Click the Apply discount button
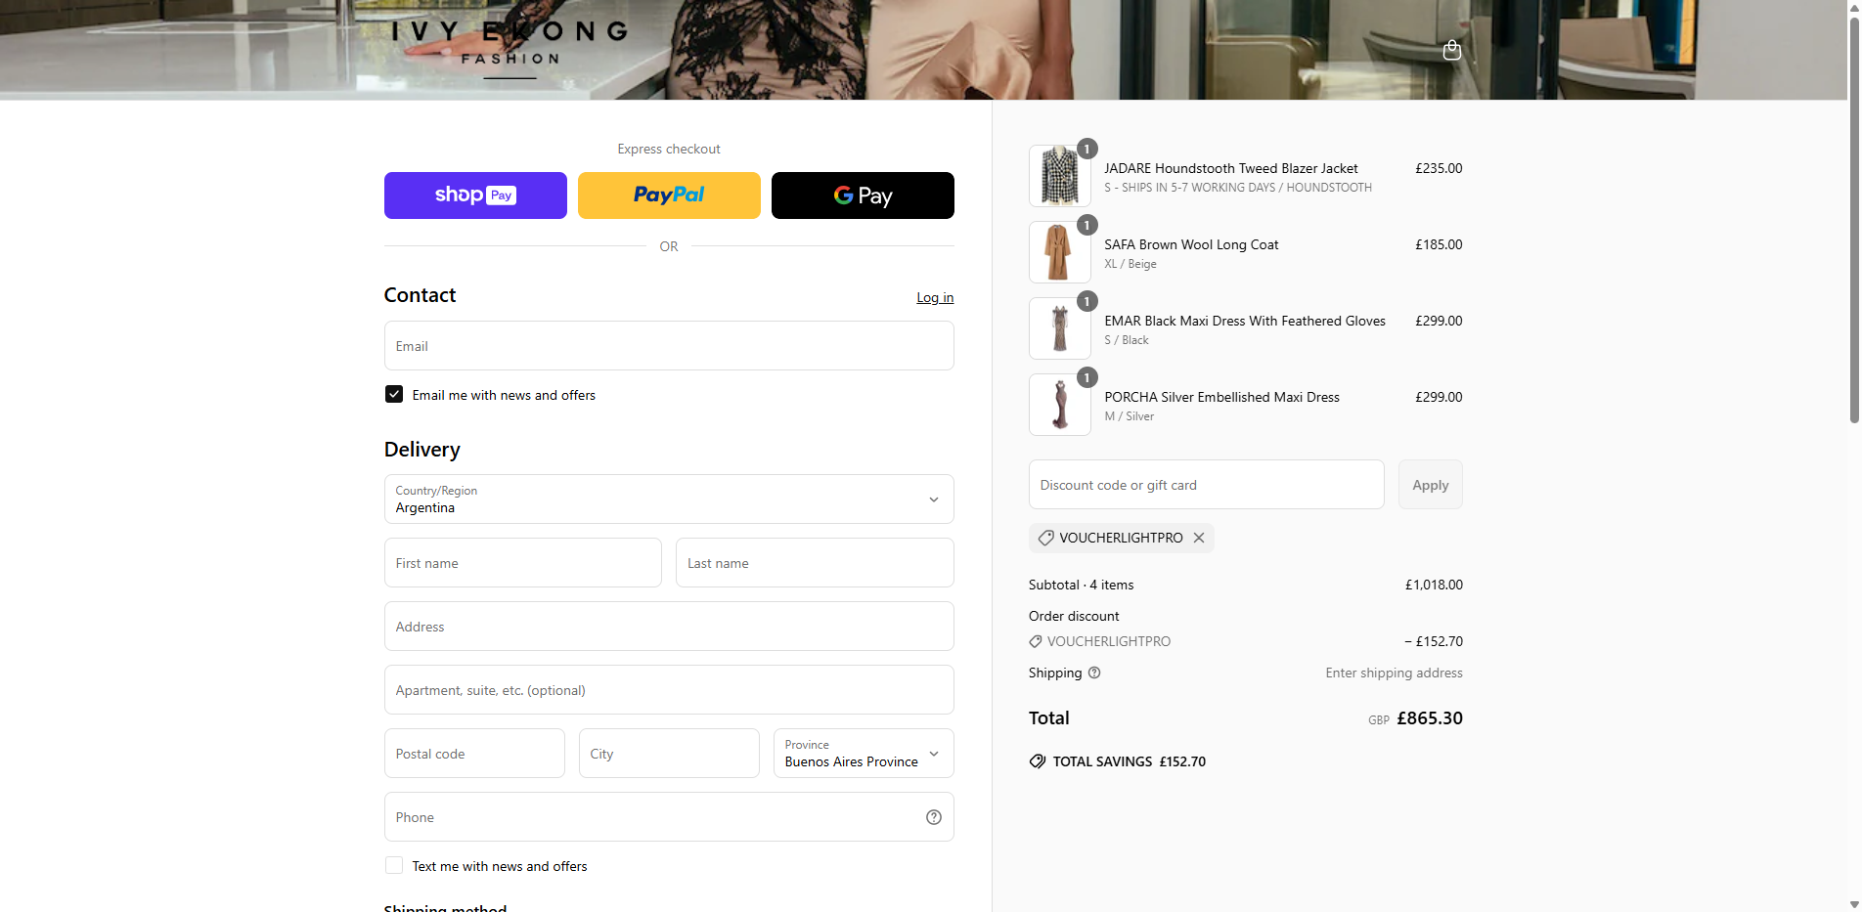This screenshot has width=1862, height=912. 1431,485
